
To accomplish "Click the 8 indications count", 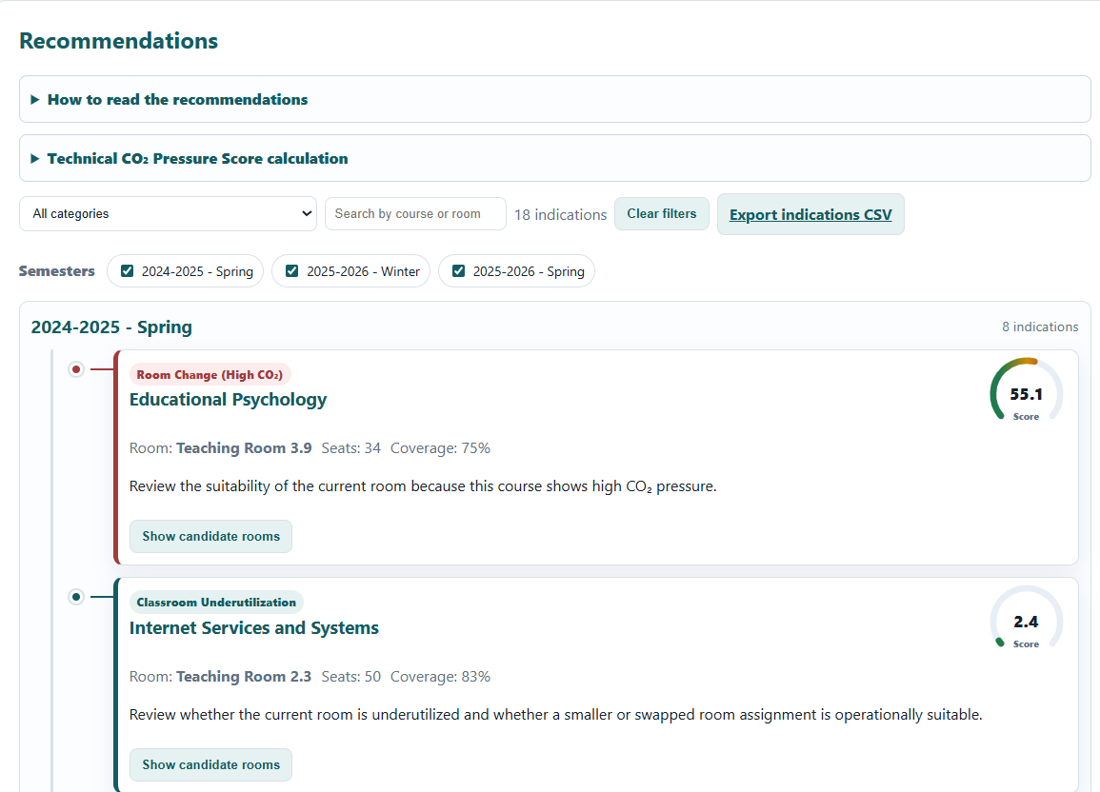I will (x=1040, y=327).
